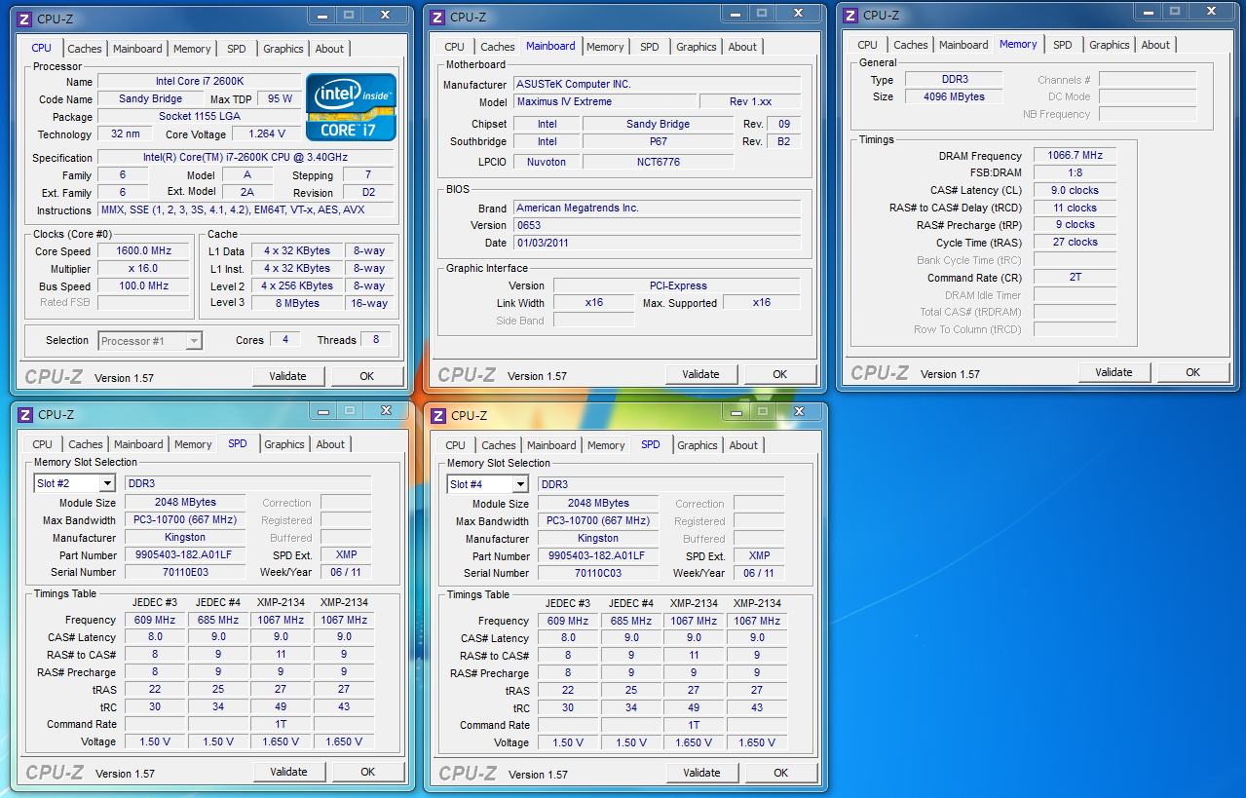Click the CPU-Z title icon in the Slot #2 window
This screenshot has width=1246, height=798.
[x=25, y=414]
